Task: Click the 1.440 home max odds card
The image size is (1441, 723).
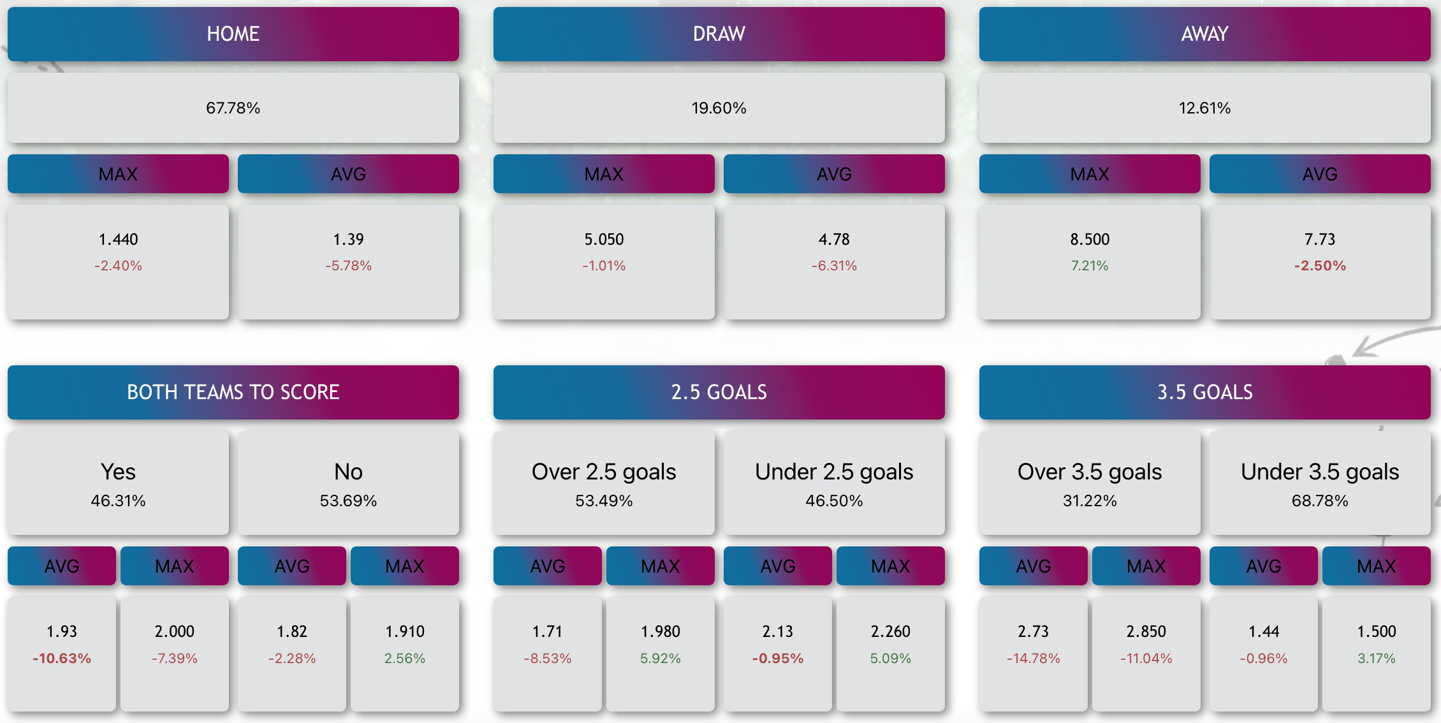Action: click(118, 262)
